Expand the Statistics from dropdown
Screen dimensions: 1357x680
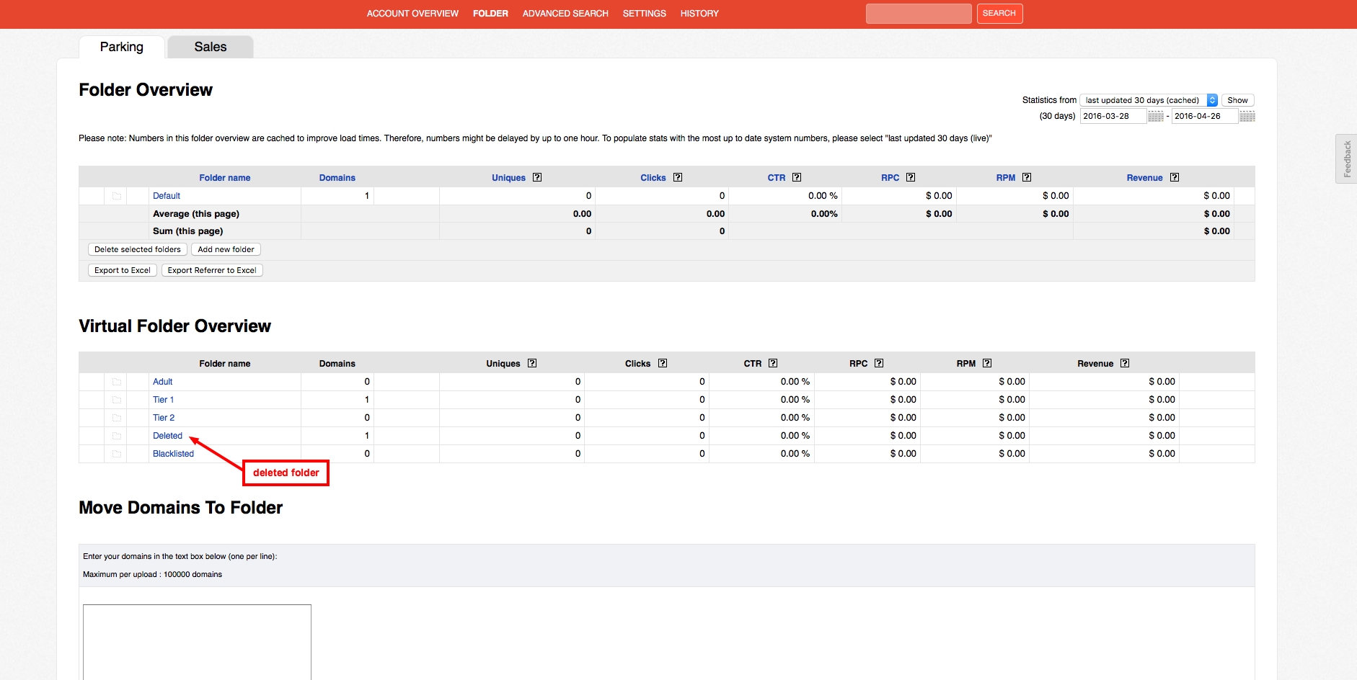pos(1148,100)
